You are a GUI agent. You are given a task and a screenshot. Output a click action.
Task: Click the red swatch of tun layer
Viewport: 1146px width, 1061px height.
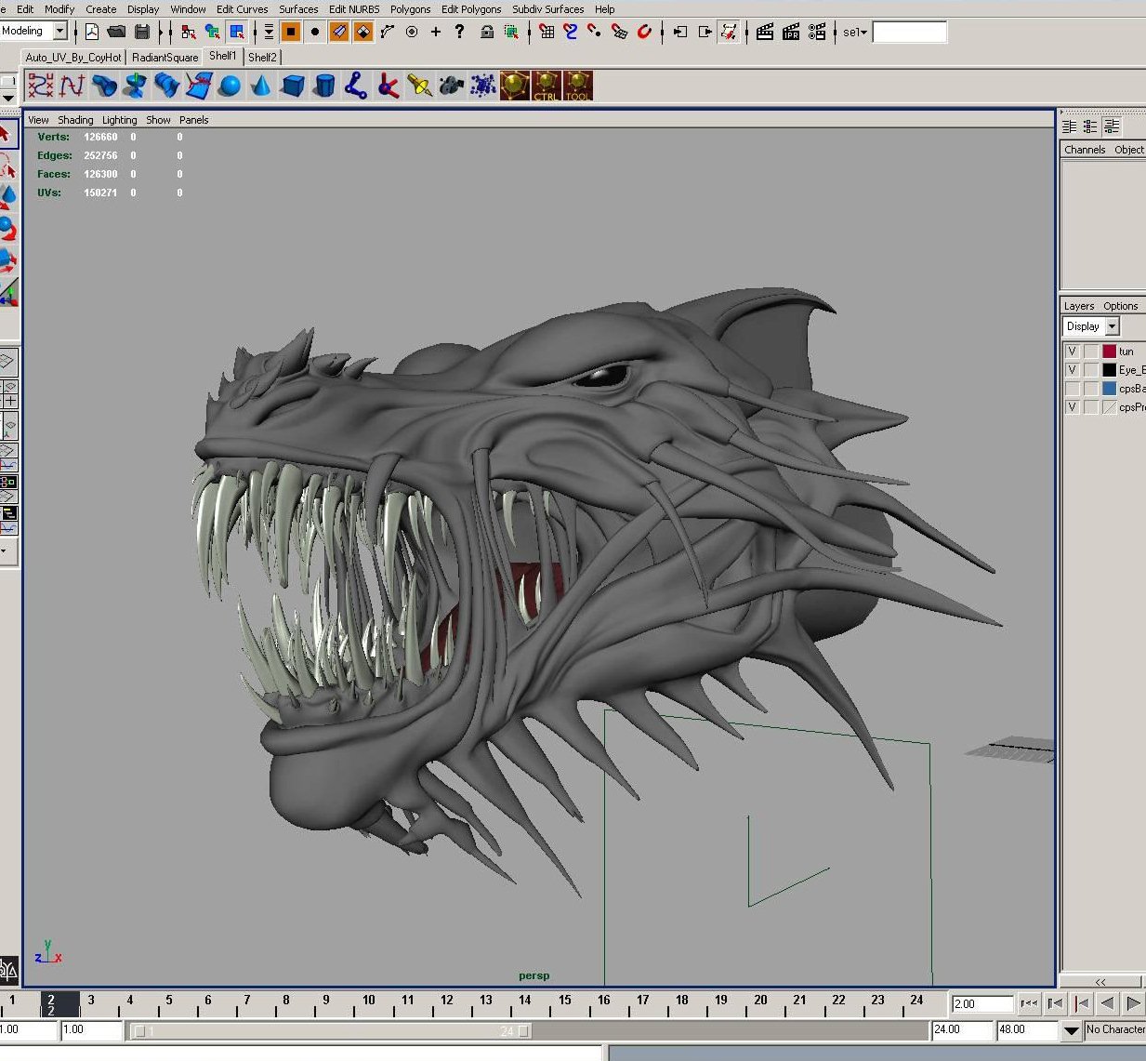[1109, 351]
